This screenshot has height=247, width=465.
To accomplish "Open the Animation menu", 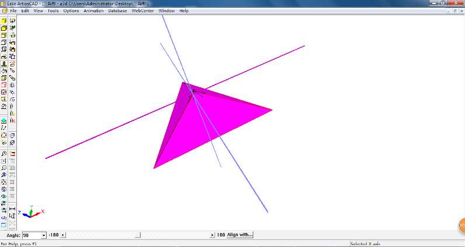I will click(x=93, y=10).
